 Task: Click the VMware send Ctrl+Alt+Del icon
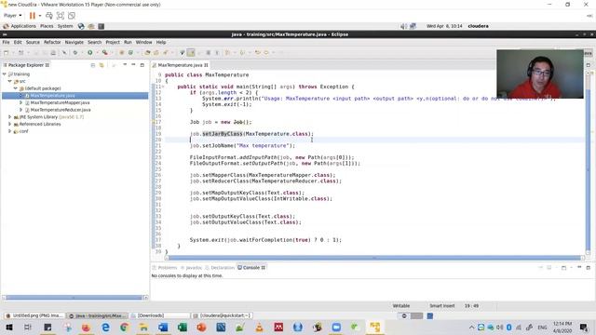coord(49,16)
